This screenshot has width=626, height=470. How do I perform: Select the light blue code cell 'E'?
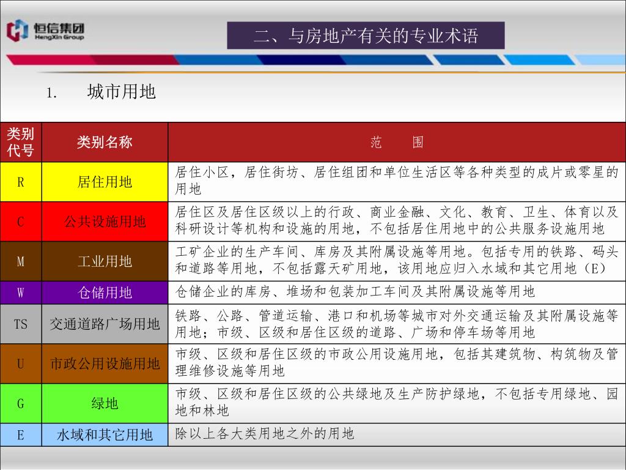21,435
